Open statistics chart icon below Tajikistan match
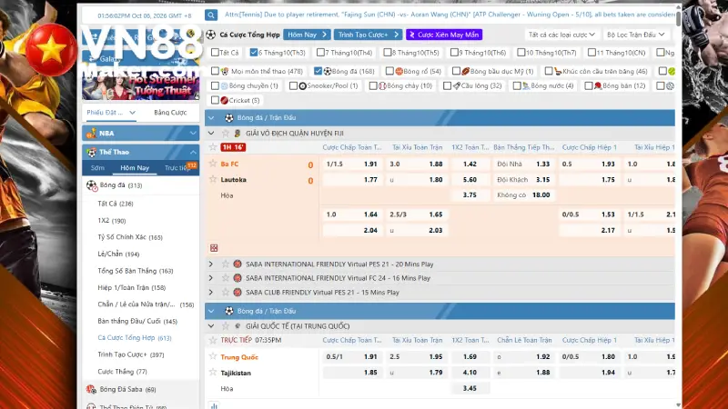 pyautogui.click(x=214, y=405)
